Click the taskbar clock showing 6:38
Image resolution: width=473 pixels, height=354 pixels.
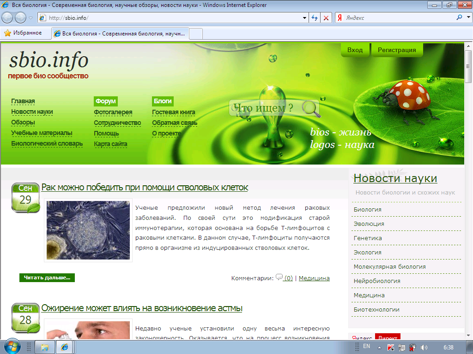pos(448,348)
